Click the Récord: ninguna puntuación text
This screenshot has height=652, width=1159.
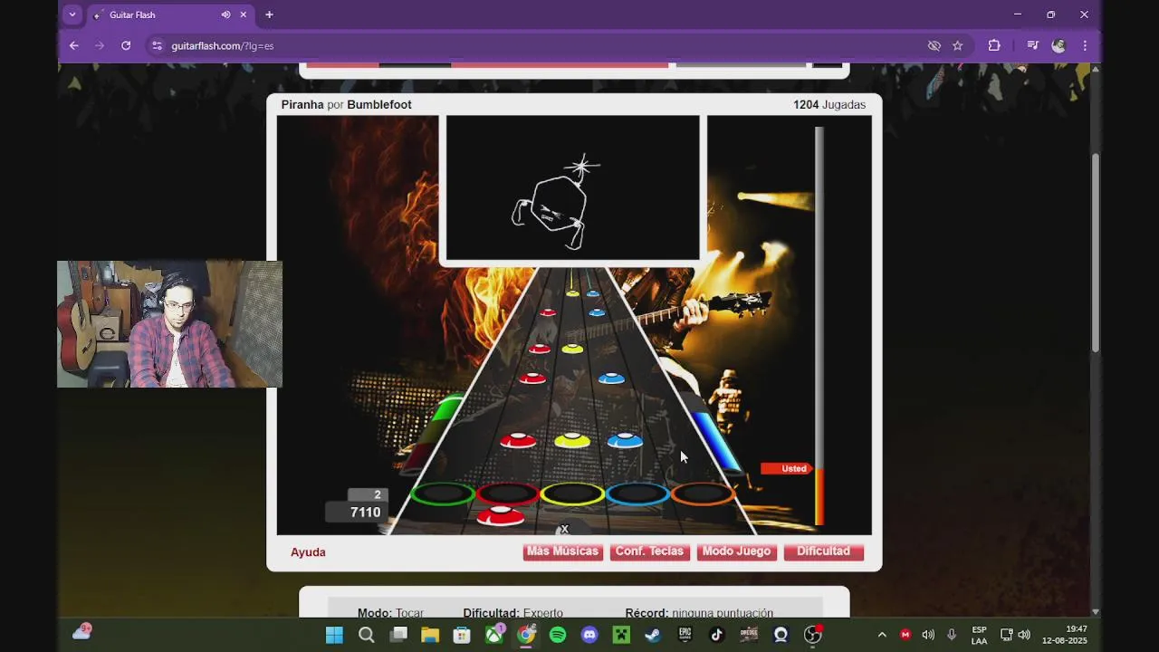[699, 613]
